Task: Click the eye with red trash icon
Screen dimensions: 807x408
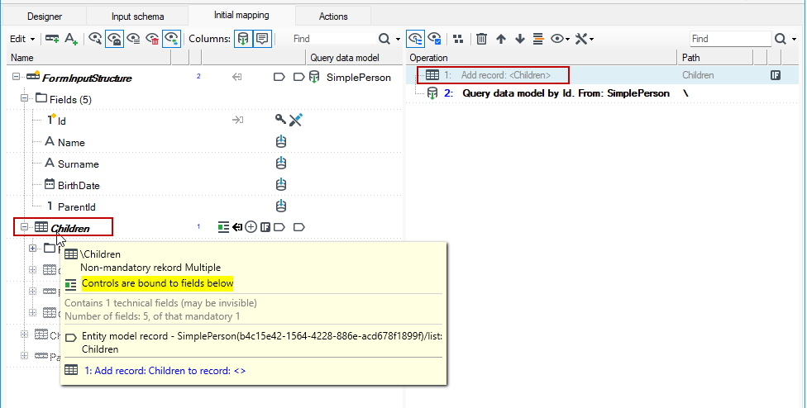Action: point(152,39)
